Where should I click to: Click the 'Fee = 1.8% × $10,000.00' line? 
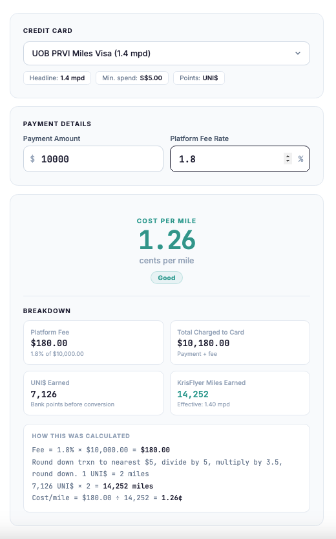coord(101,450)
